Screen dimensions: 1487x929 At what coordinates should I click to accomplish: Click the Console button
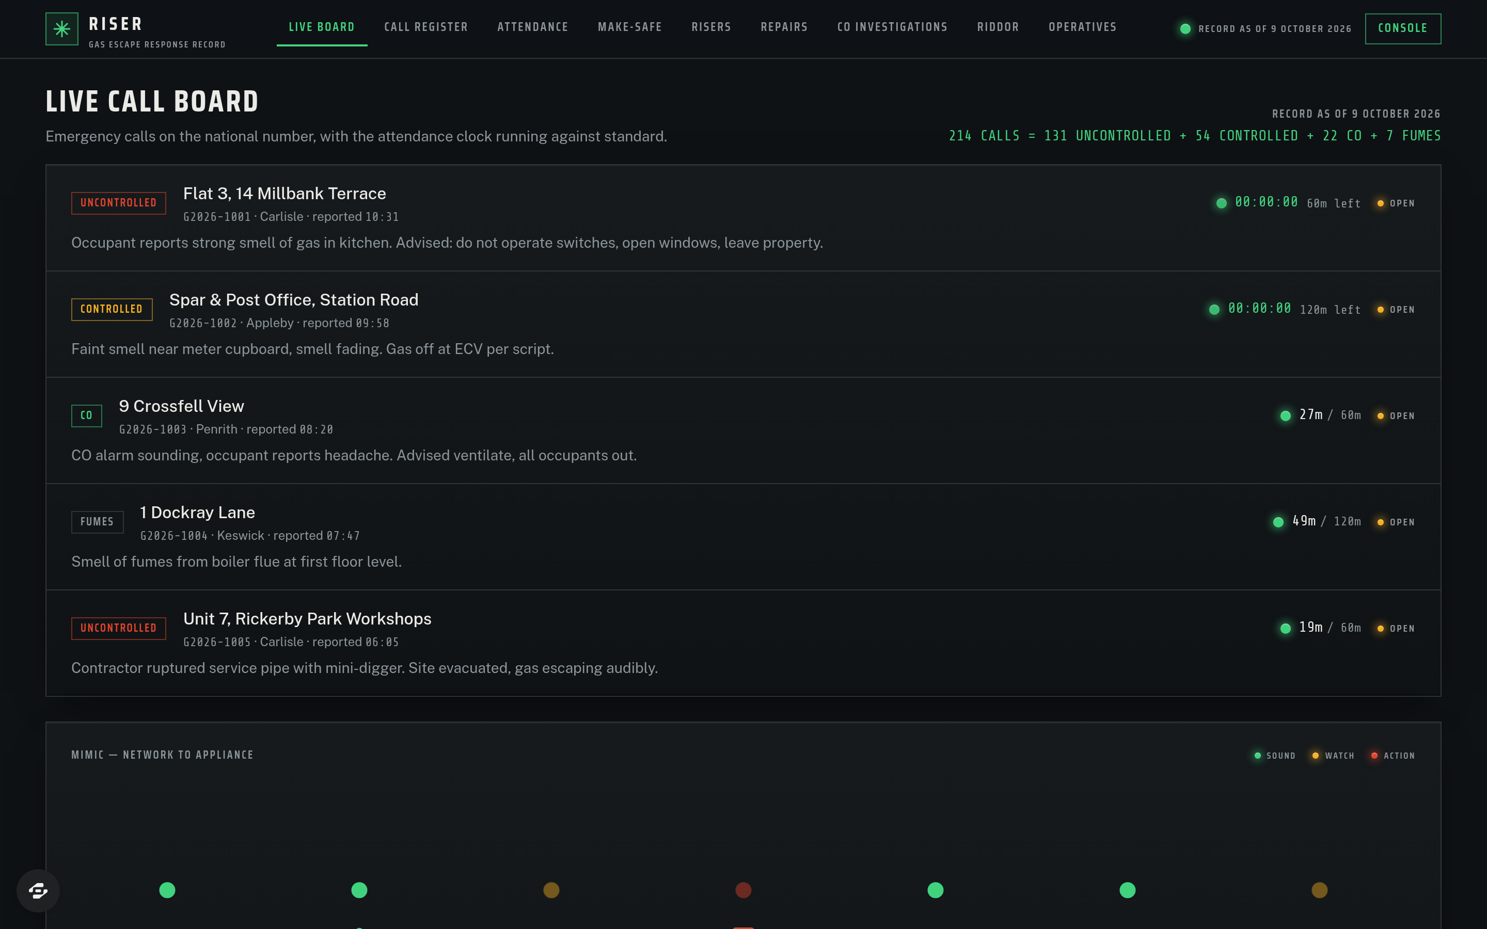[1403, 28]
